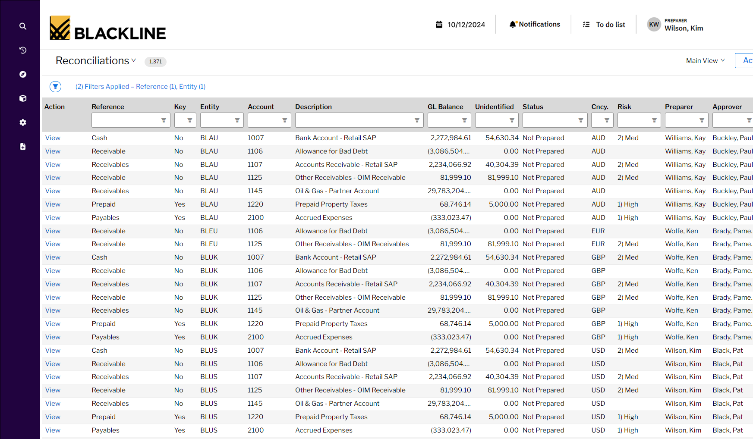Open the Status column filter funnel

coord(581,120)
